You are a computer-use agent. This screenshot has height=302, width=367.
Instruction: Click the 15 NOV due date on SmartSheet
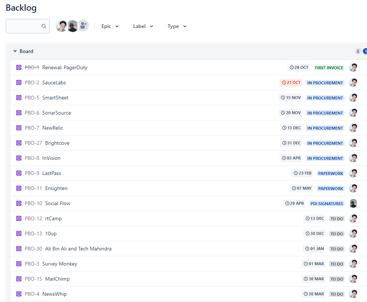(290, 98)
